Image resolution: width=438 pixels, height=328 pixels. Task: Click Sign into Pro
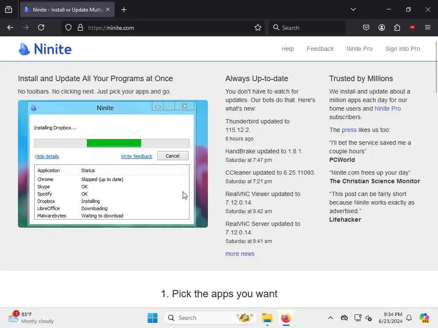tap(402, 49)
